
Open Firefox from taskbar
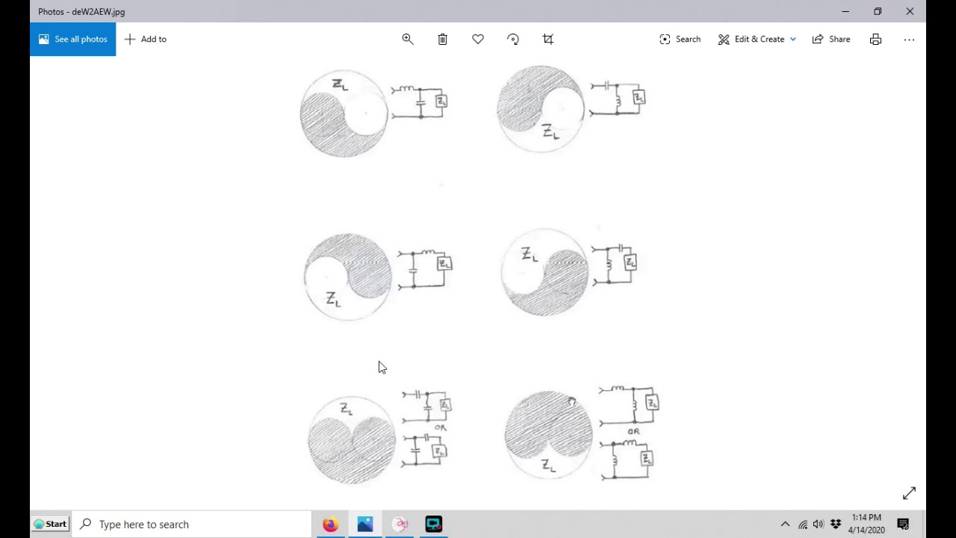pyautogui.click(x=330, y=524)
